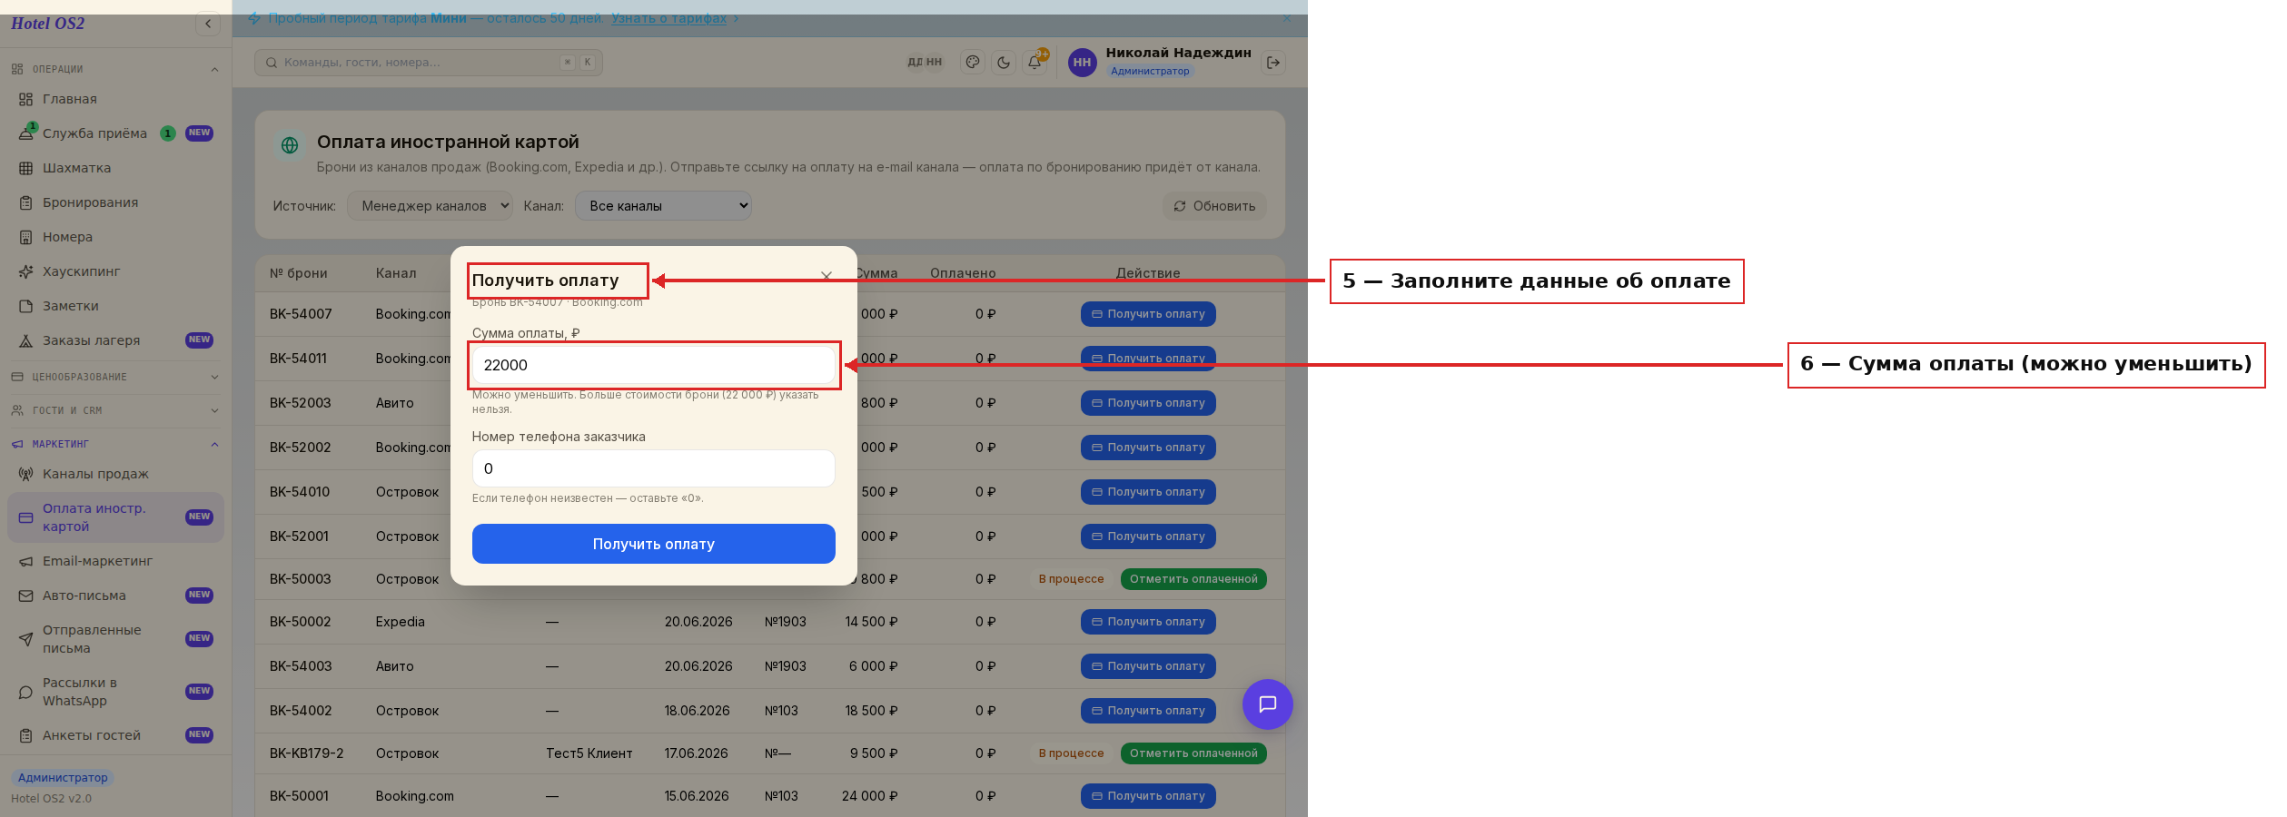Collapse the Маркетинг sidebar section
Image resolution: width=2287 pixels, height=817 pixels.
[x=115, y=444]
